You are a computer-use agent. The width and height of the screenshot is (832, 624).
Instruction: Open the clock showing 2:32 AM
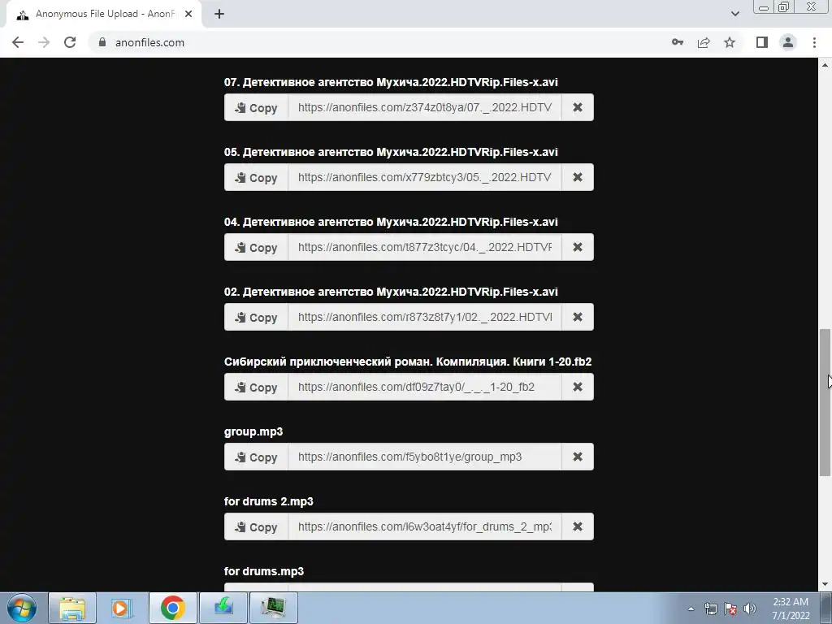[x=791, y=609]
